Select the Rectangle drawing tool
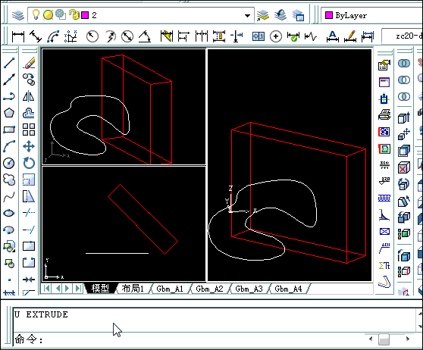 [9, 130]
